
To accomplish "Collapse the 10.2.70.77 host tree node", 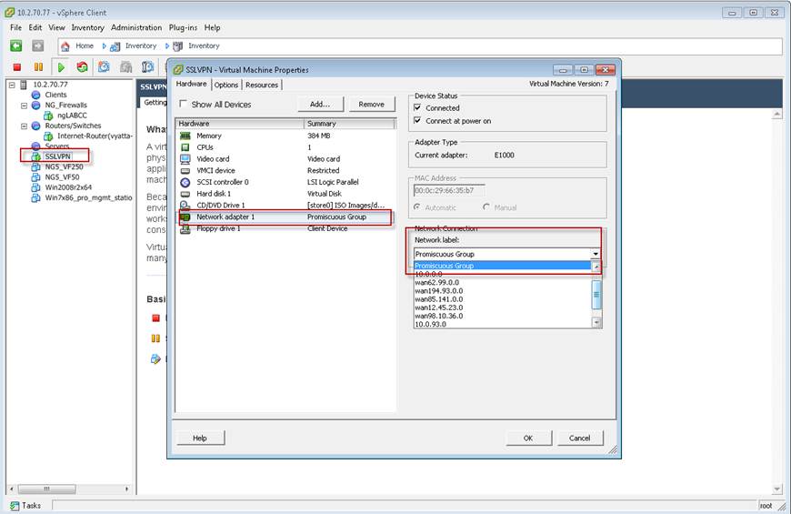I will click(12, 85).
